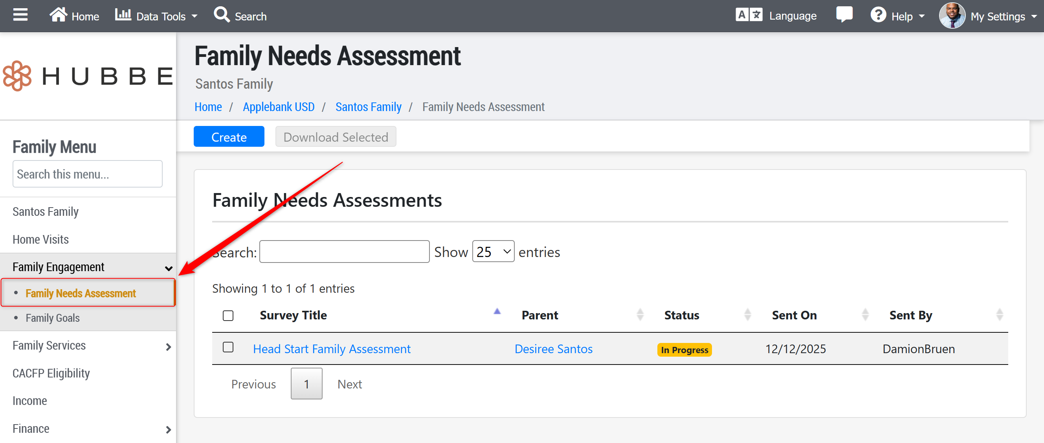Image resolution: width=1044 pixels, height=443 pixels.
Task: Click the Hubbe flower logo
Action: pyautogui.click(x=17, y=76)
